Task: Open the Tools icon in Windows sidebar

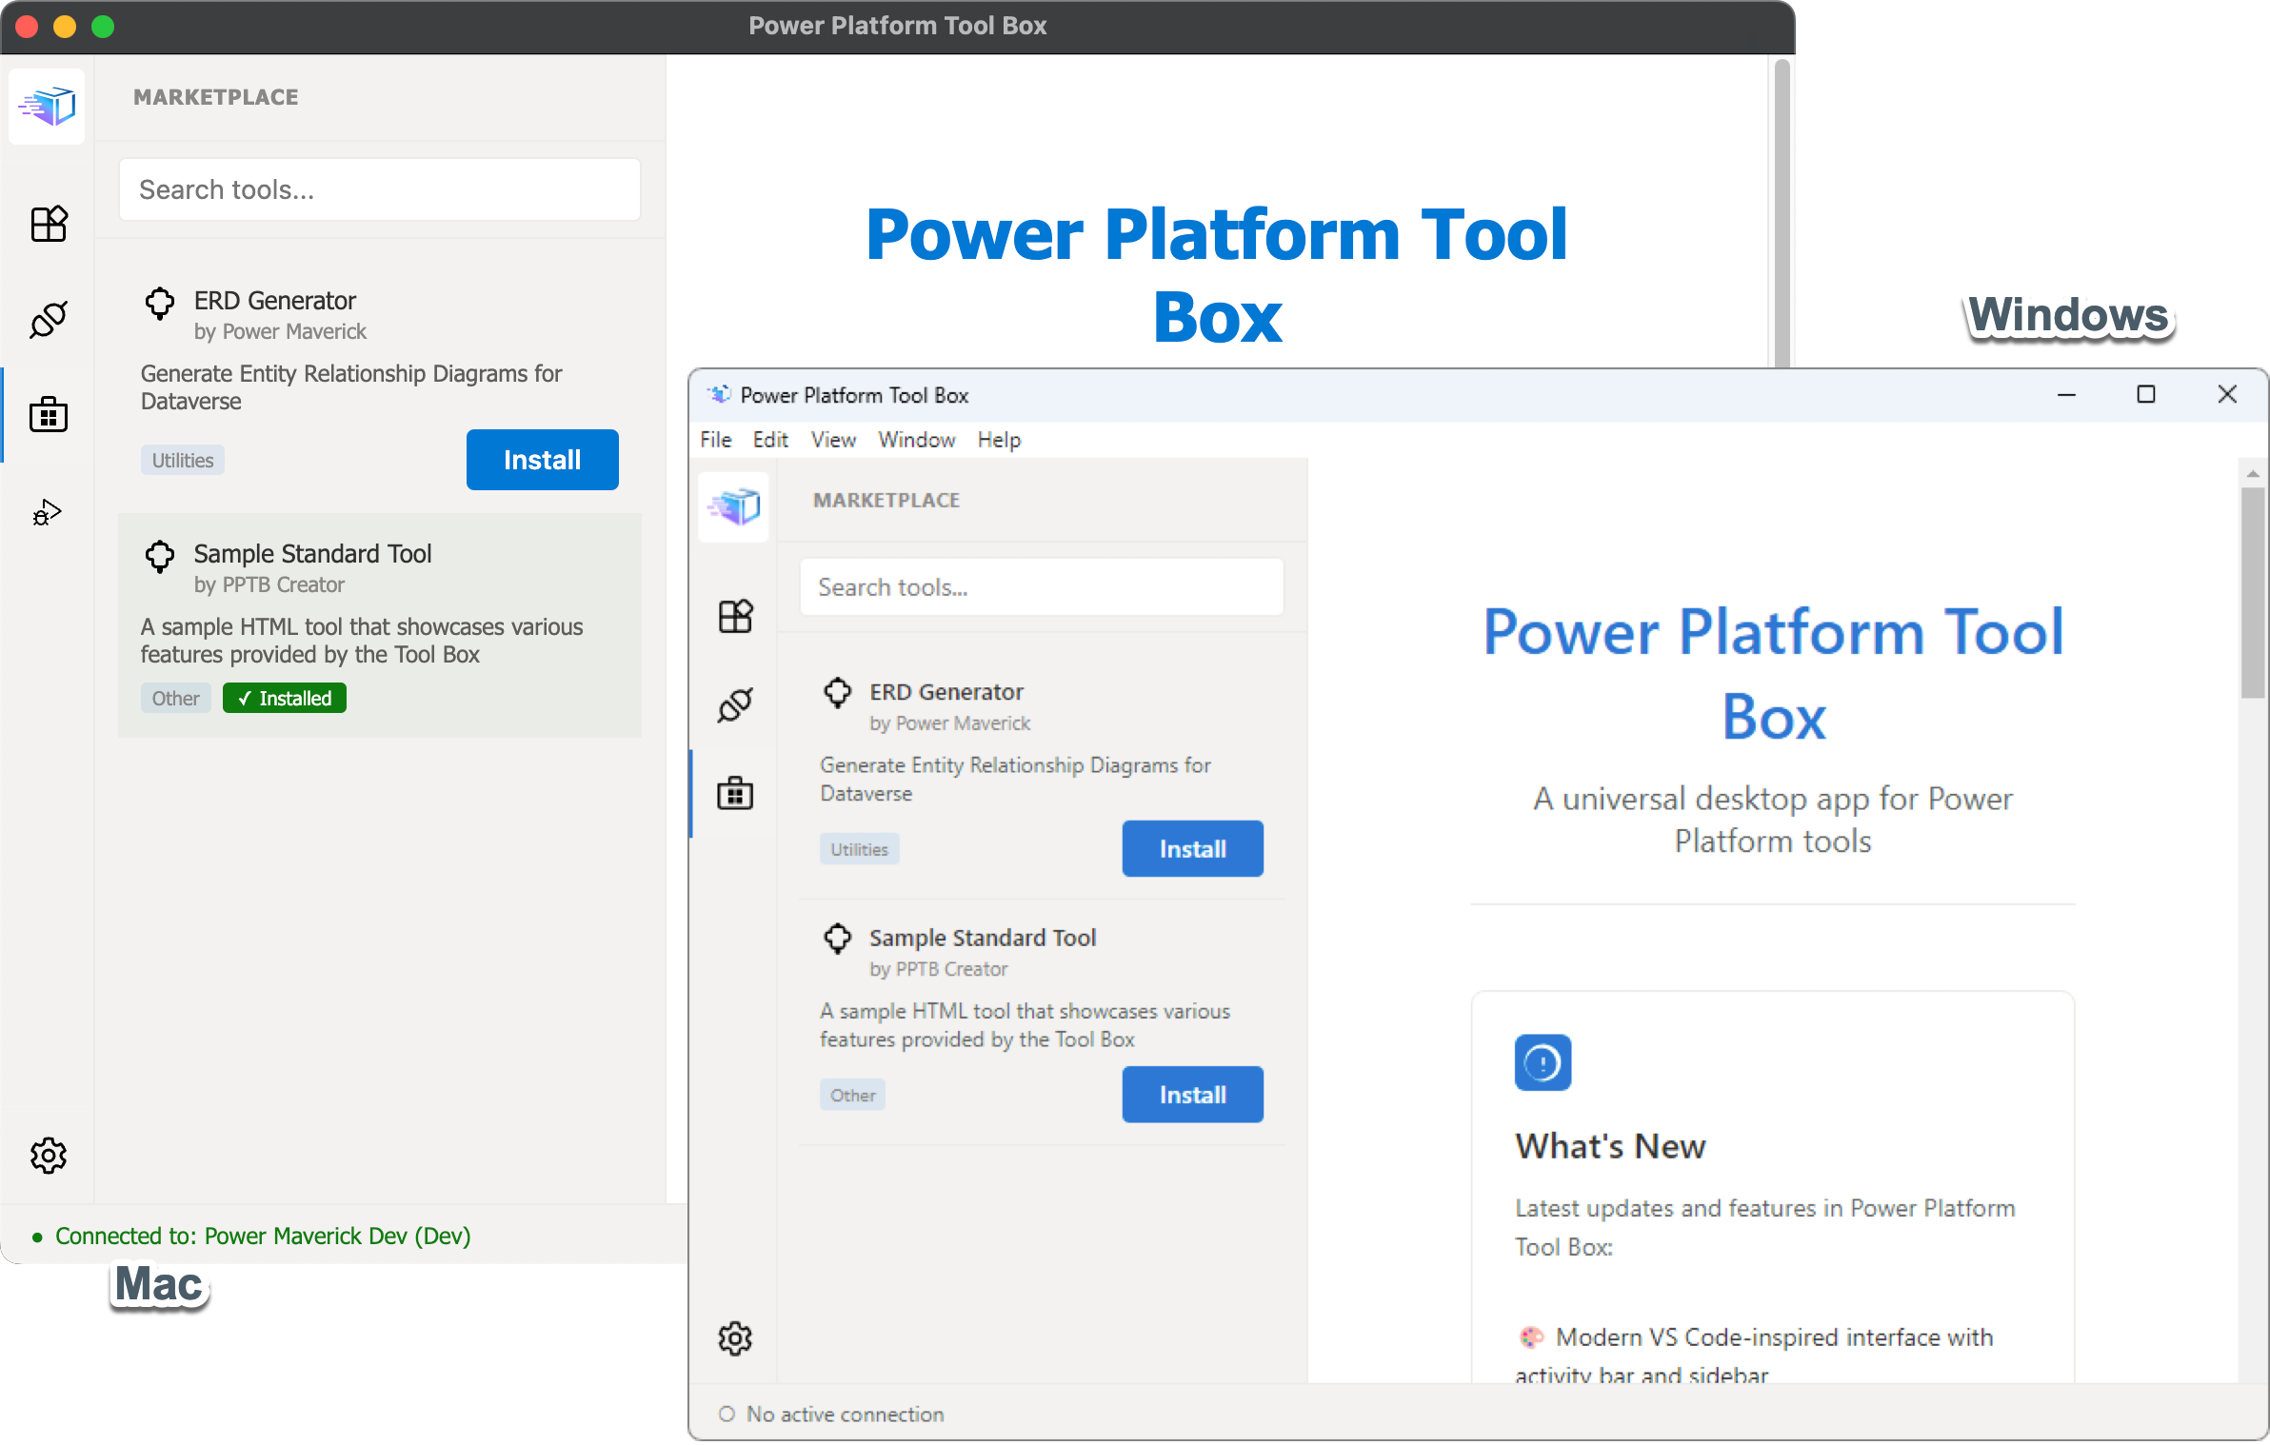Action: 735,617
